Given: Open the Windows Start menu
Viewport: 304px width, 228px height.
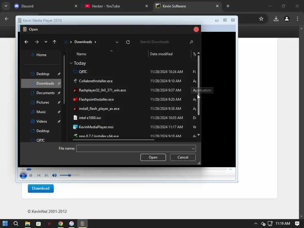Looking at the screenshot, I should [x=5, y=224].
